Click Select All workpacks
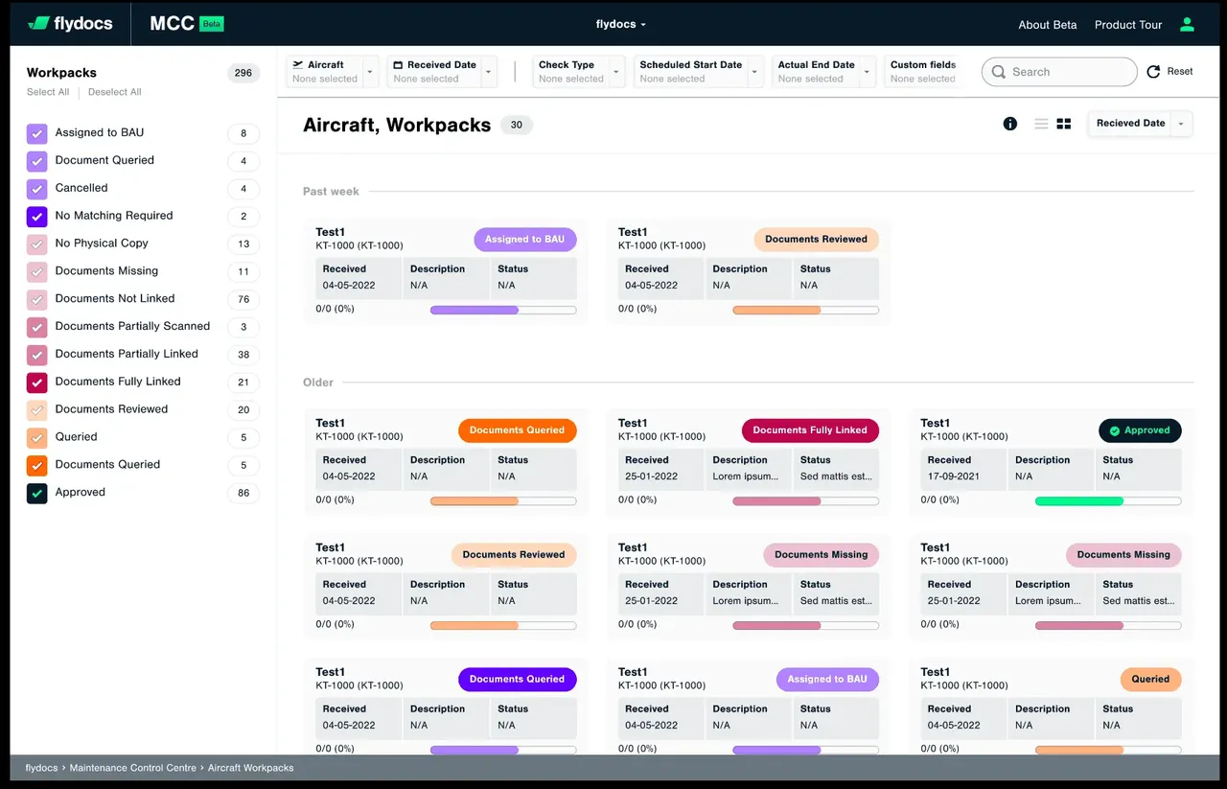This screenshot has height=789, width=1227. click(48, 92)
